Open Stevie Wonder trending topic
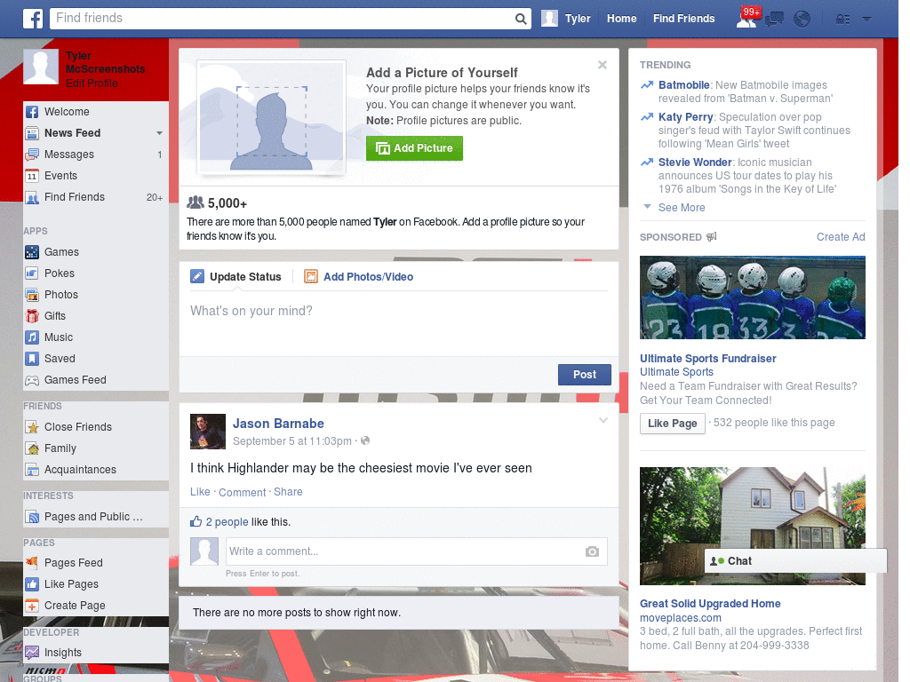The width and height of the screenshot is (910, 682). tap(695, 163)
